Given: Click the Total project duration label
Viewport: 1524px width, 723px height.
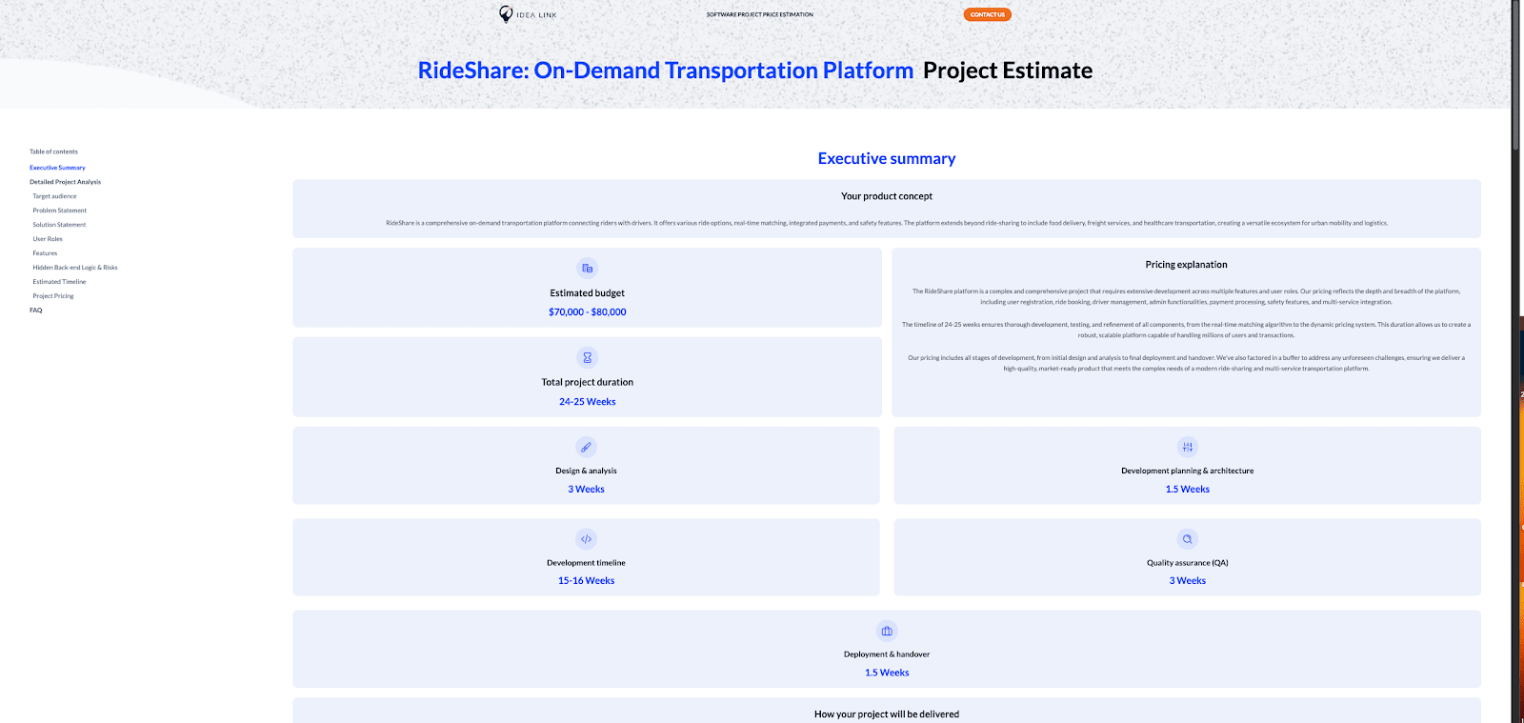Looking at the screenshot, I should click(x=588, y=382).
